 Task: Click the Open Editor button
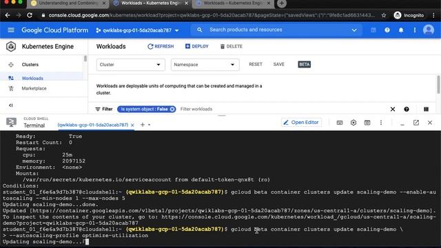point(301,123)
